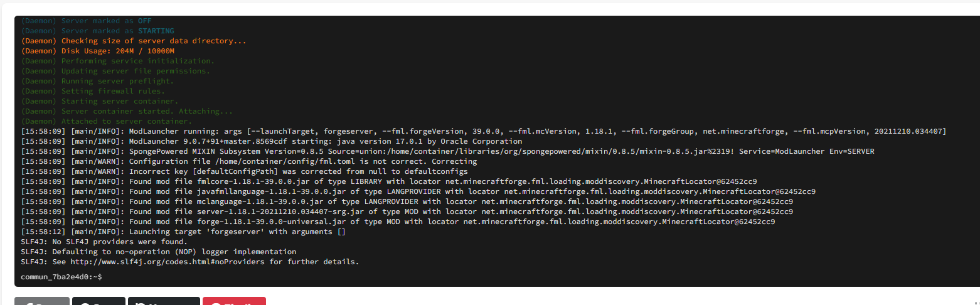
Task: Click the dark button beside the red button
Action: pyautogui.click(x=164, y=301)
